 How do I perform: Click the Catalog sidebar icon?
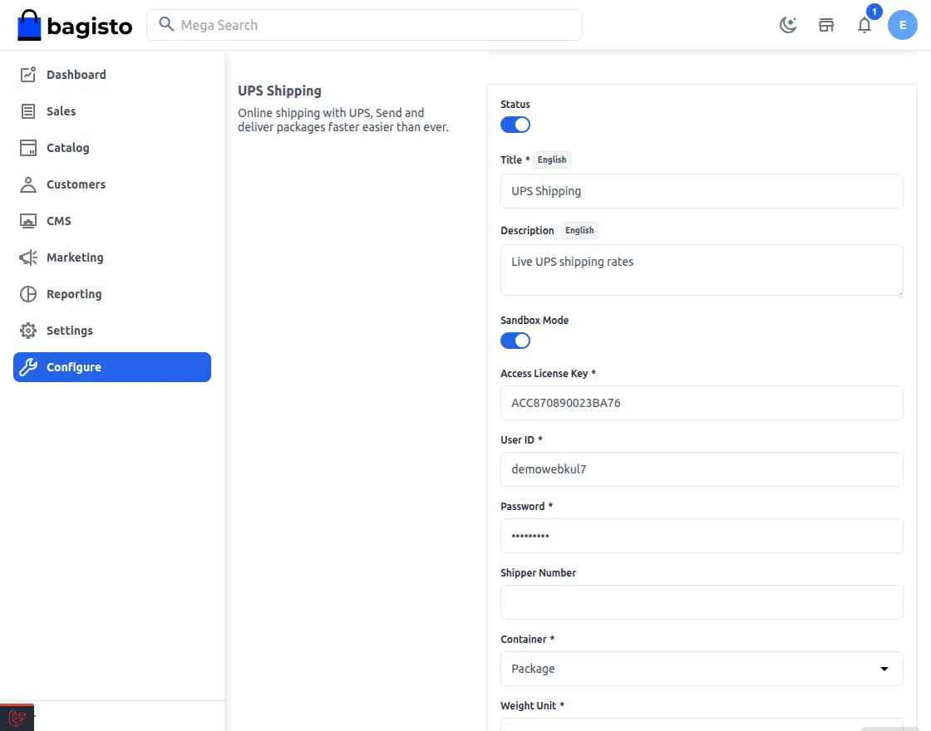click(28, 148)
